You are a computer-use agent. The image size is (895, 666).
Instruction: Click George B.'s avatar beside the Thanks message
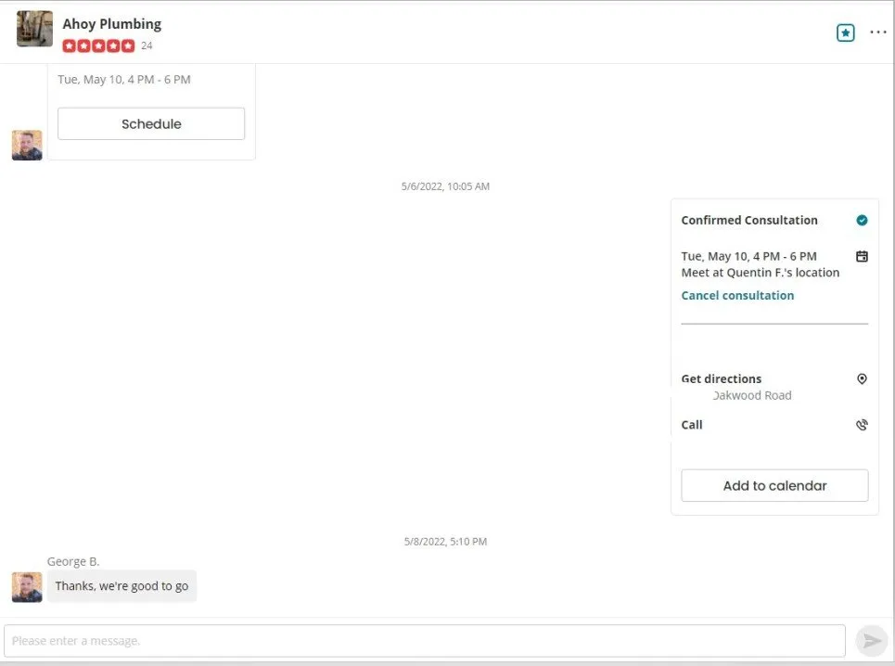coord(27,586)
